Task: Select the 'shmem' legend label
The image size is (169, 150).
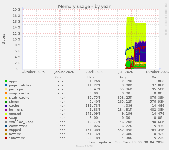Action: coord(14,102)
